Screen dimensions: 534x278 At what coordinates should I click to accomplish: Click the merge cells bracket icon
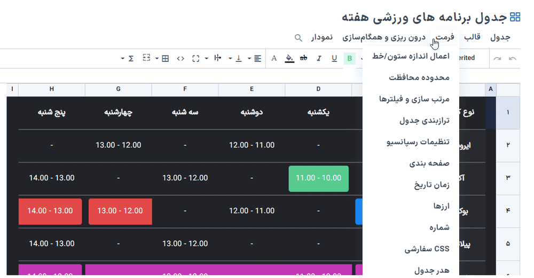click(x=196, y=59)
